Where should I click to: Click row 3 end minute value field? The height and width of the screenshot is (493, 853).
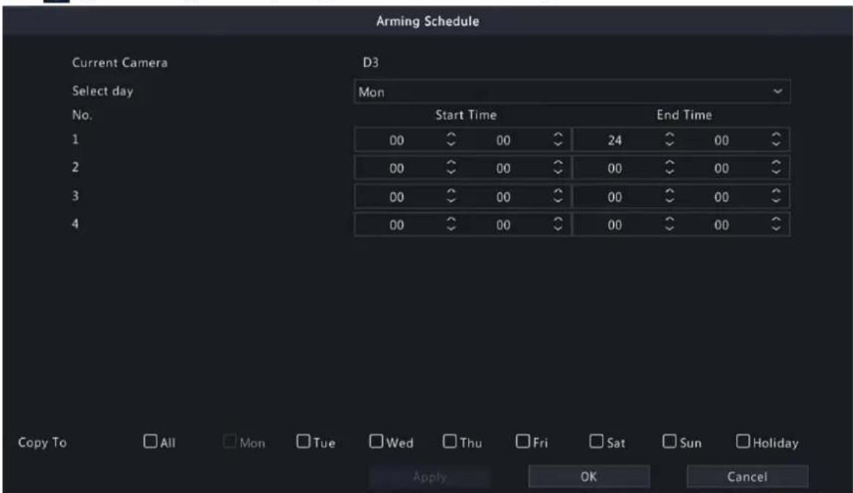(721, 197)
